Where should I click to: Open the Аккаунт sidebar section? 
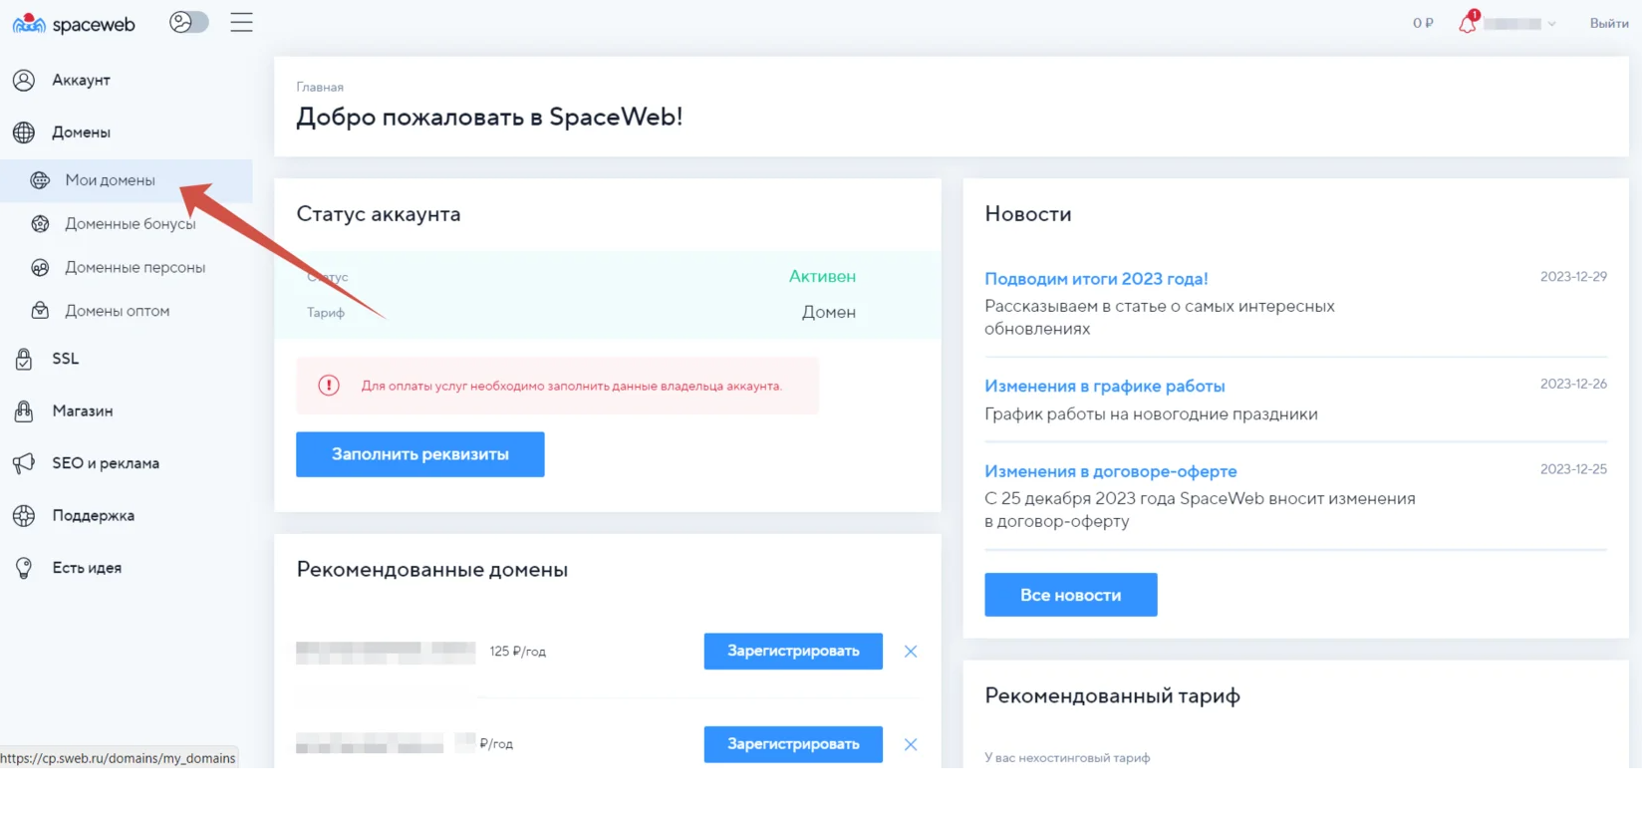coord(81,80)
